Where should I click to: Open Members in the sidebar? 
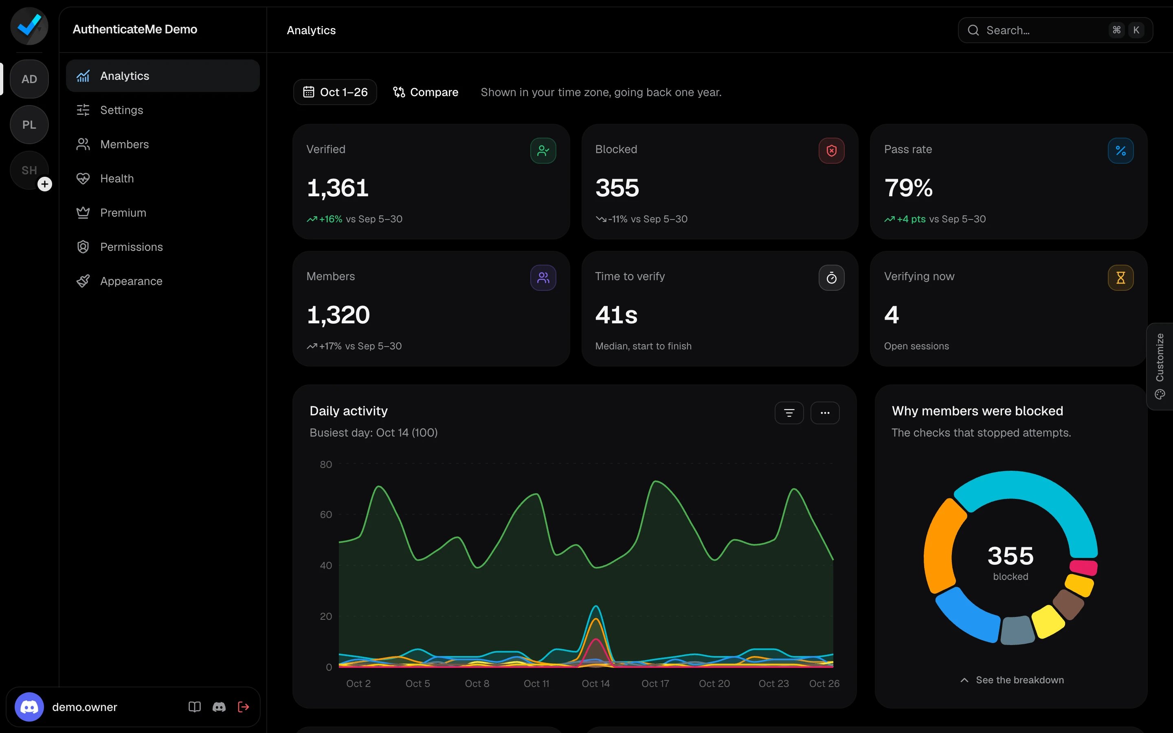pyautogui.click(x=163, y=144)
